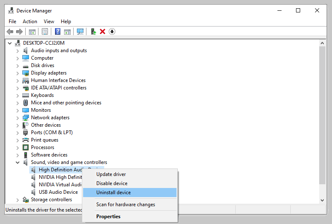Click the Display adapters icon
Image resolution: width=332 pixels, height=224 pixels.
coord(25,73)
